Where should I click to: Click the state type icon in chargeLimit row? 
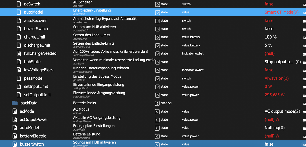tap(157, 37)
